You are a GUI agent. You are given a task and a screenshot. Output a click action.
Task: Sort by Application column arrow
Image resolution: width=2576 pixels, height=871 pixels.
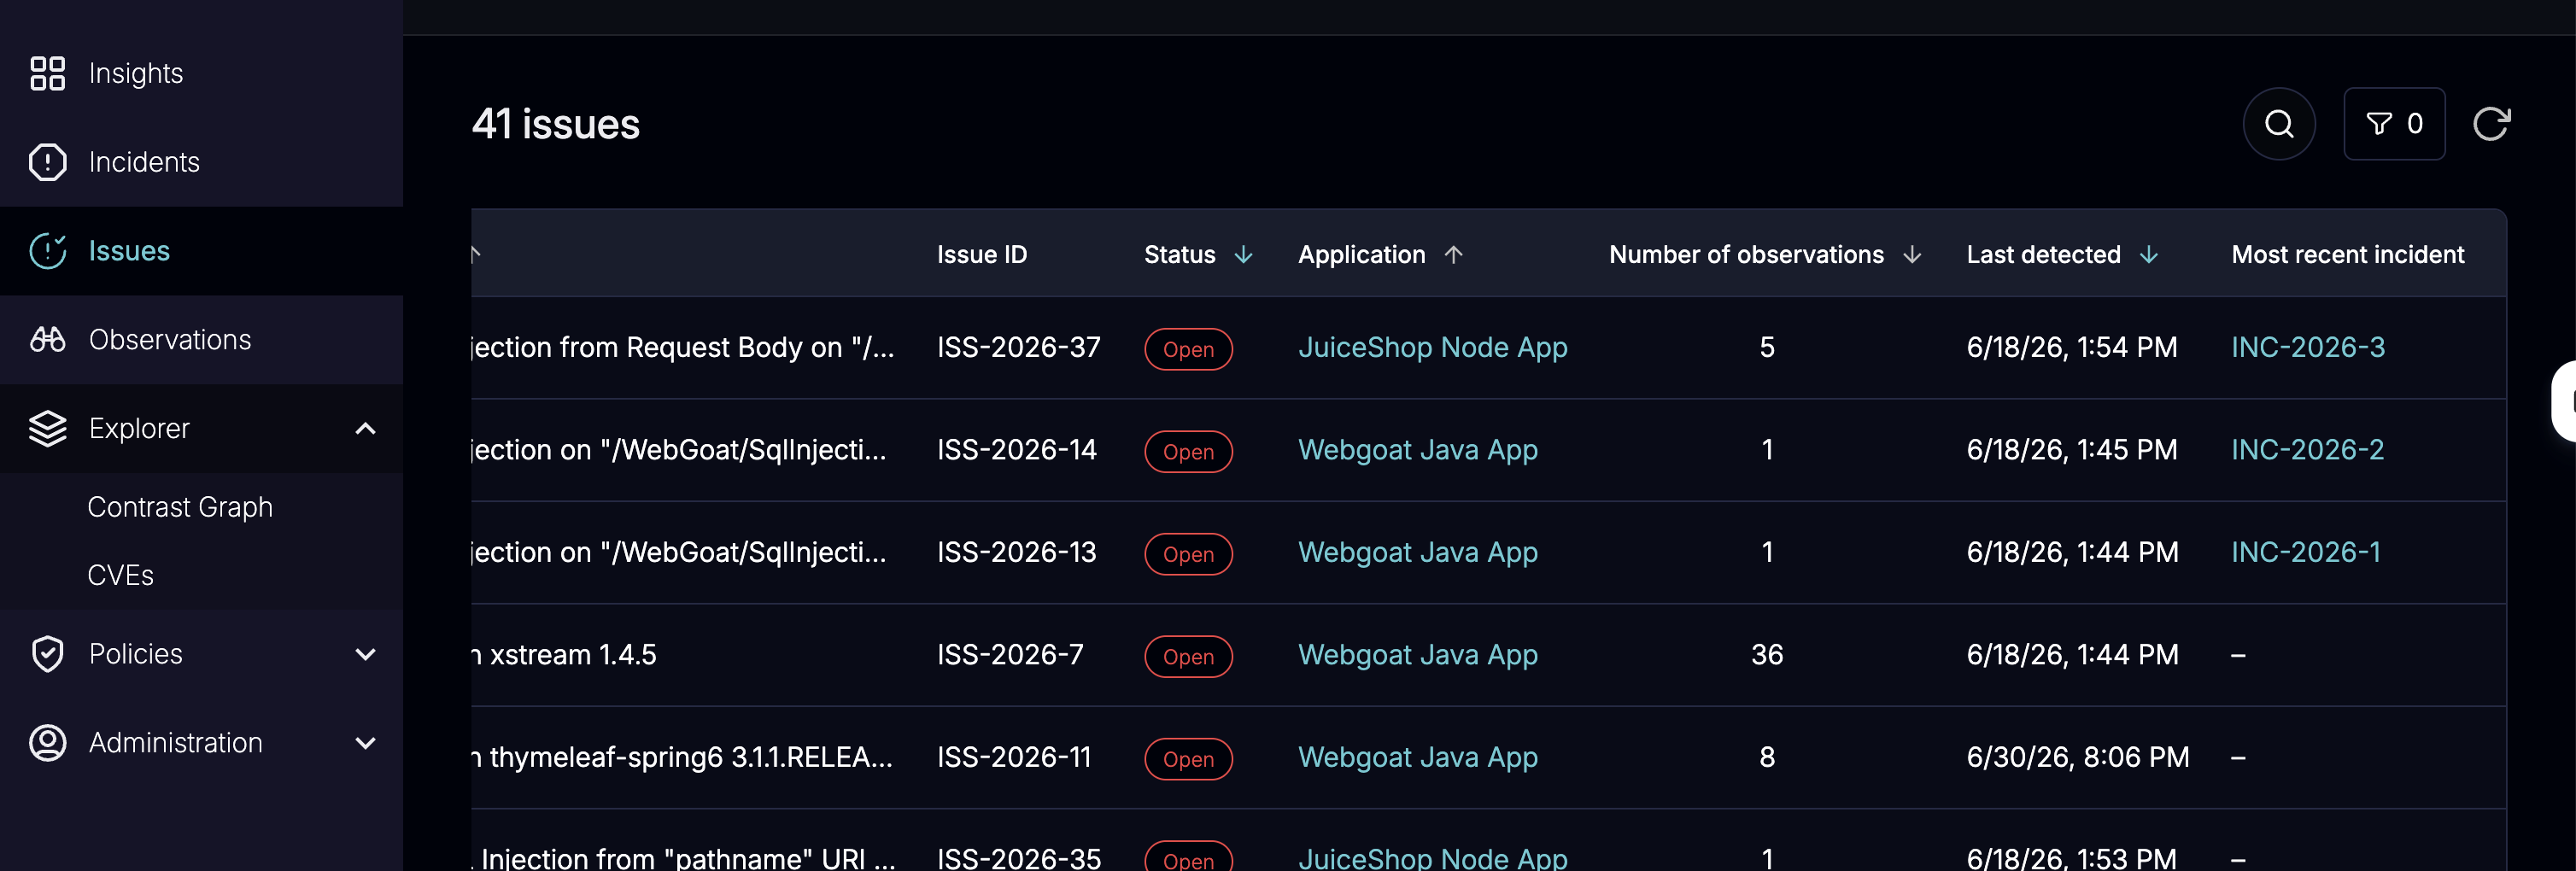click(x=1453, y=255)
